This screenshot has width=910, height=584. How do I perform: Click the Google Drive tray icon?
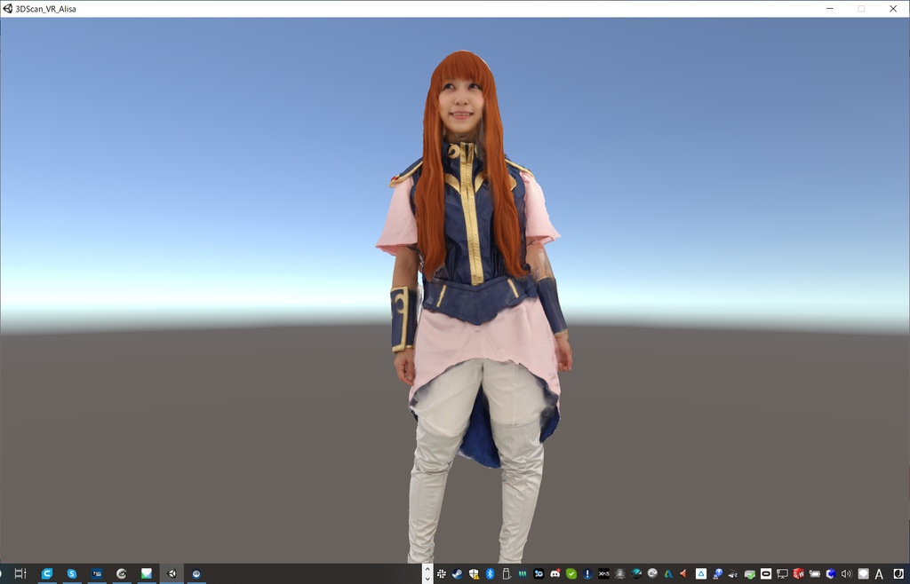click(x=701, y=573)
